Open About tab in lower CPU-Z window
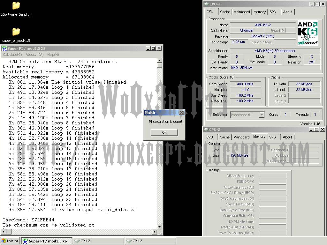Screen dimensions: 327x245 tap(287, 137)
